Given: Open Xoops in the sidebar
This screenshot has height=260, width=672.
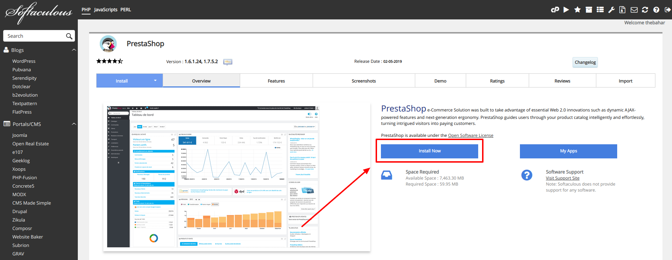Looking at the screenshot, I should point(19,169).
